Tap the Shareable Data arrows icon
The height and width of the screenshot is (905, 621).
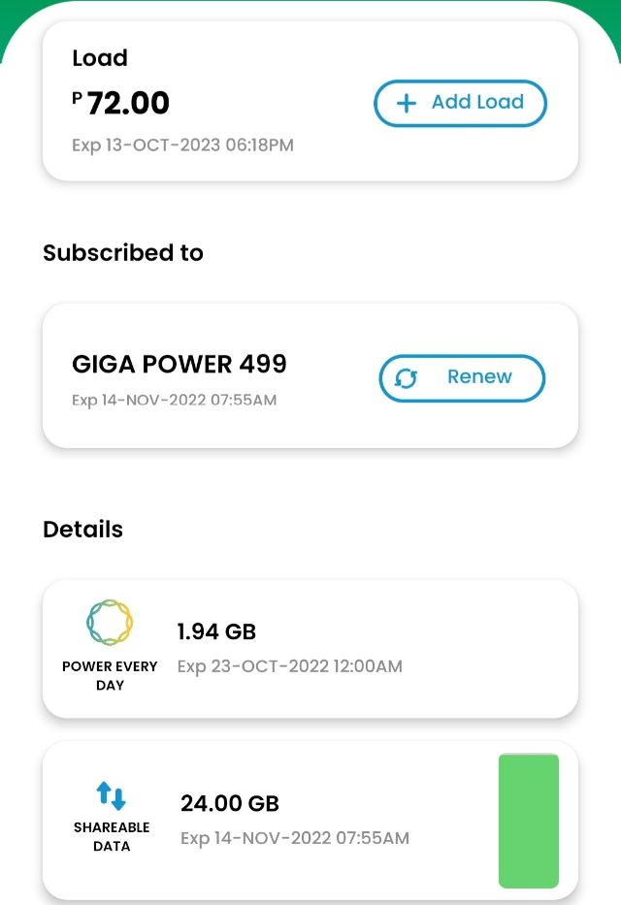[x=111, y=796]
